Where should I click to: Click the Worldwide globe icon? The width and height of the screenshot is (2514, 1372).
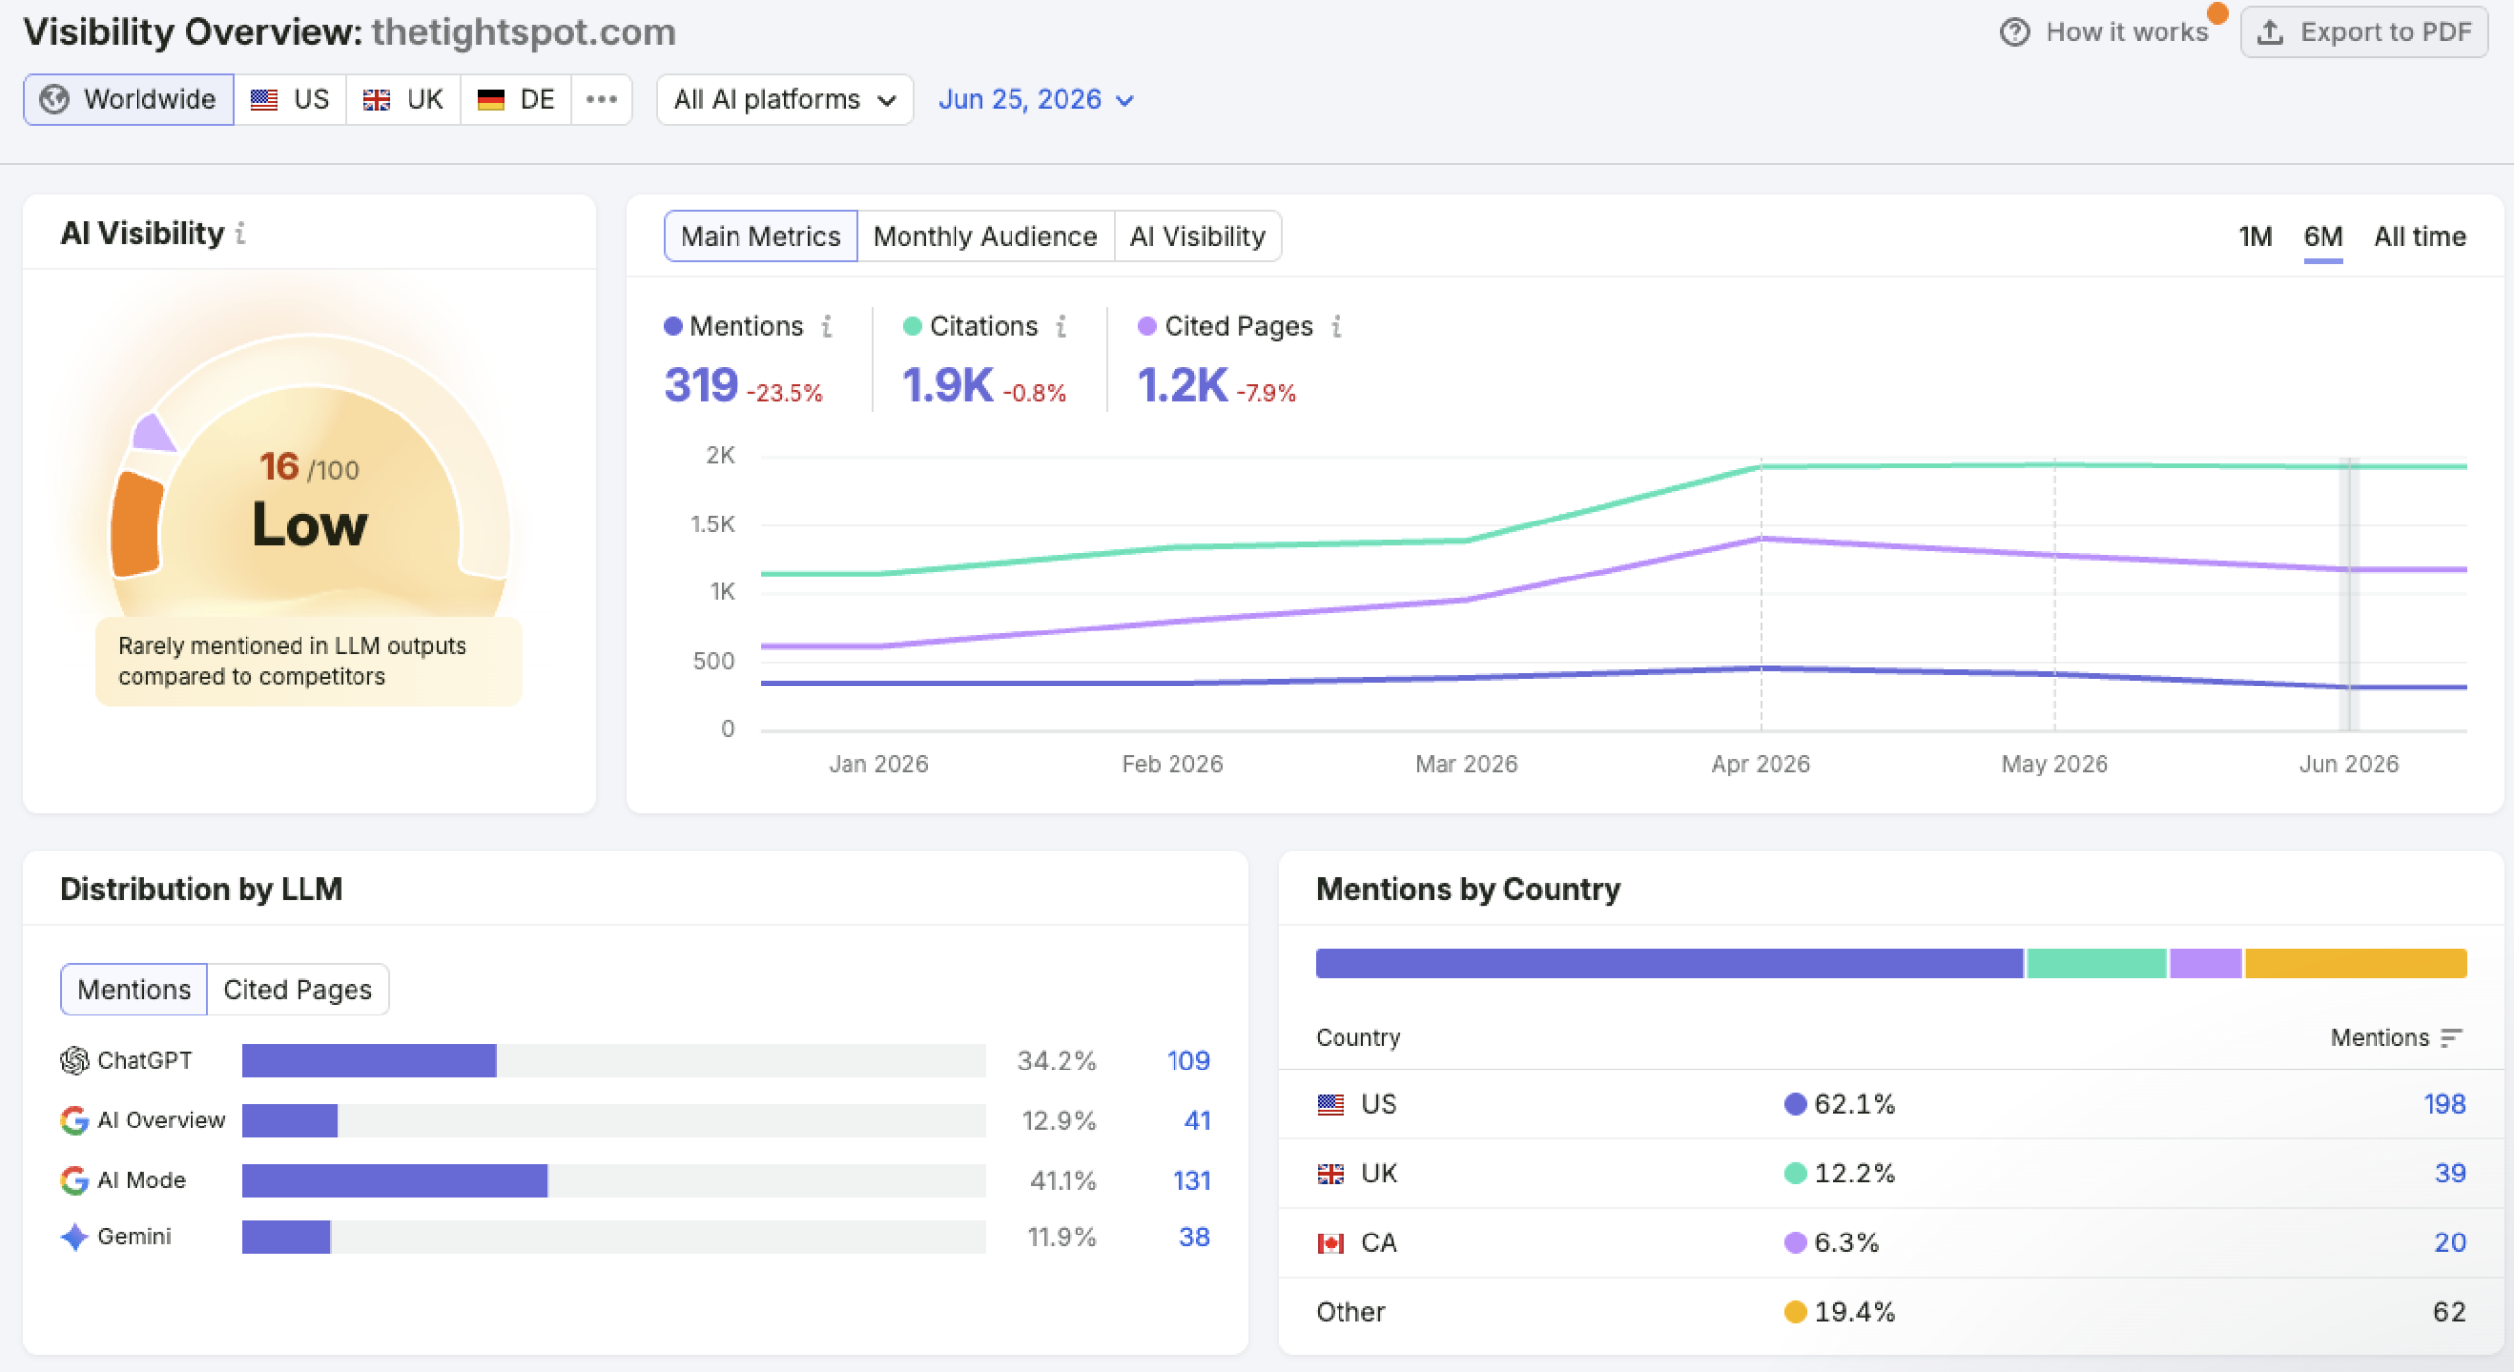(x=54, y=99)
